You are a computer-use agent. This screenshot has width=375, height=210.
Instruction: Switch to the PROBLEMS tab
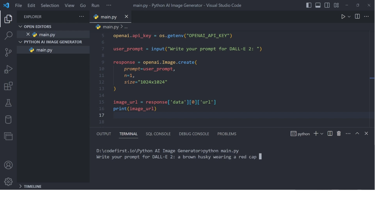point(227,134)
